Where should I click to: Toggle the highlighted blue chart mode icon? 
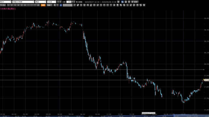(122, 2)
